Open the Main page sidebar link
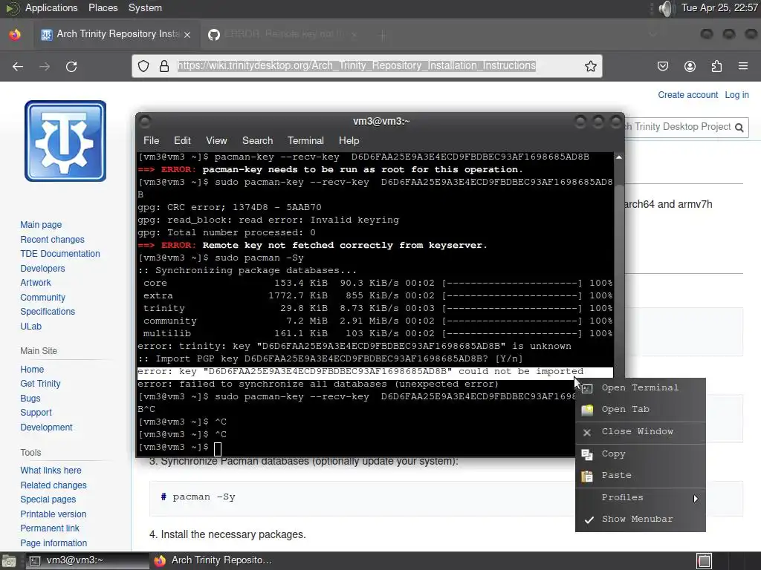 click(x=41, y=225)
